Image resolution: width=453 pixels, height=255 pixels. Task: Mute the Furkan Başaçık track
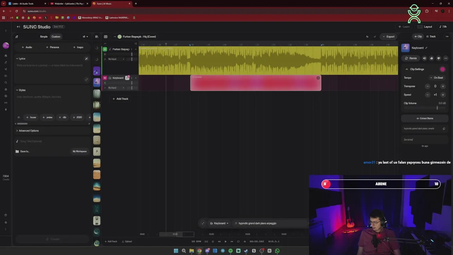(x=105, y=49)
